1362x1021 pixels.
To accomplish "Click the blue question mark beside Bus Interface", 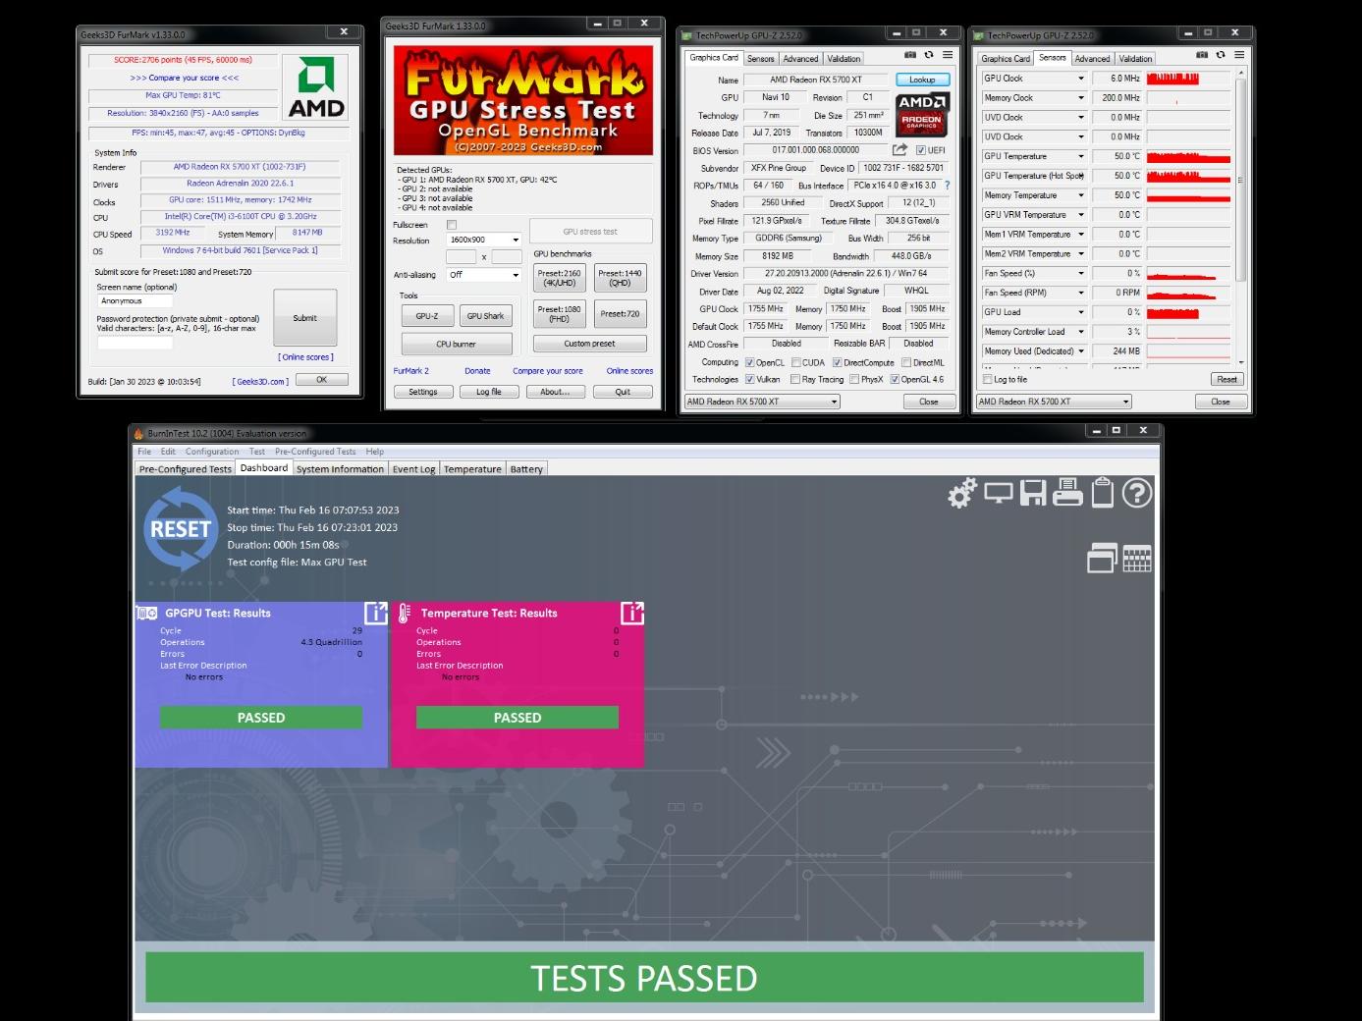I will click(x=947, y=185).
